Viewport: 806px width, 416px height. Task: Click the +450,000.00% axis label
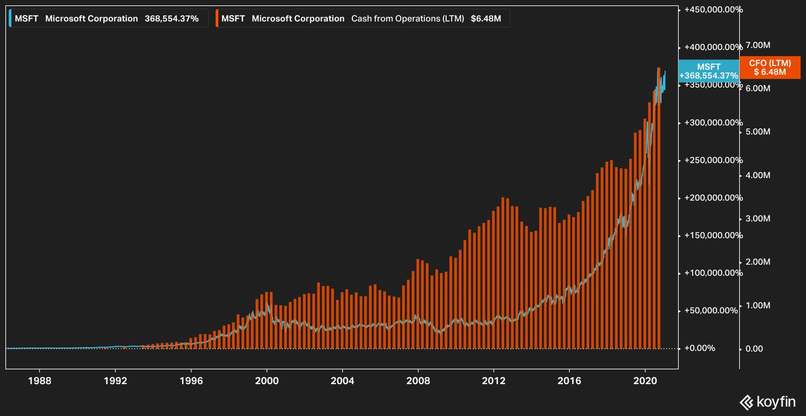713,9
